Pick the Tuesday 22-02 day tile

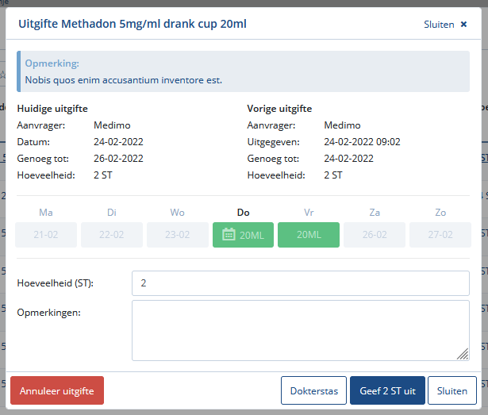[x=112, y=235]
